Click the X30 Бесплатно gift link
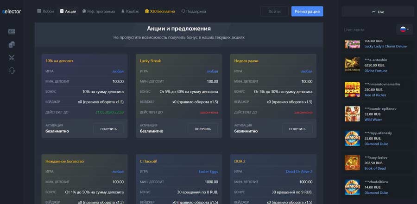Viewport: 417px width, 204px height. tap(160, 11)
